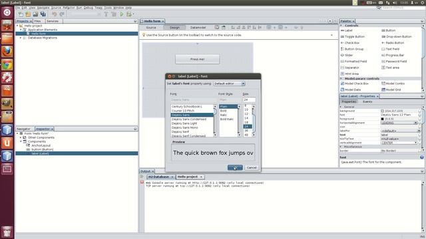Click the black foreground color swatch
Image resolution: width=426 pixels, height=239 pixels.
coord(382,119)
